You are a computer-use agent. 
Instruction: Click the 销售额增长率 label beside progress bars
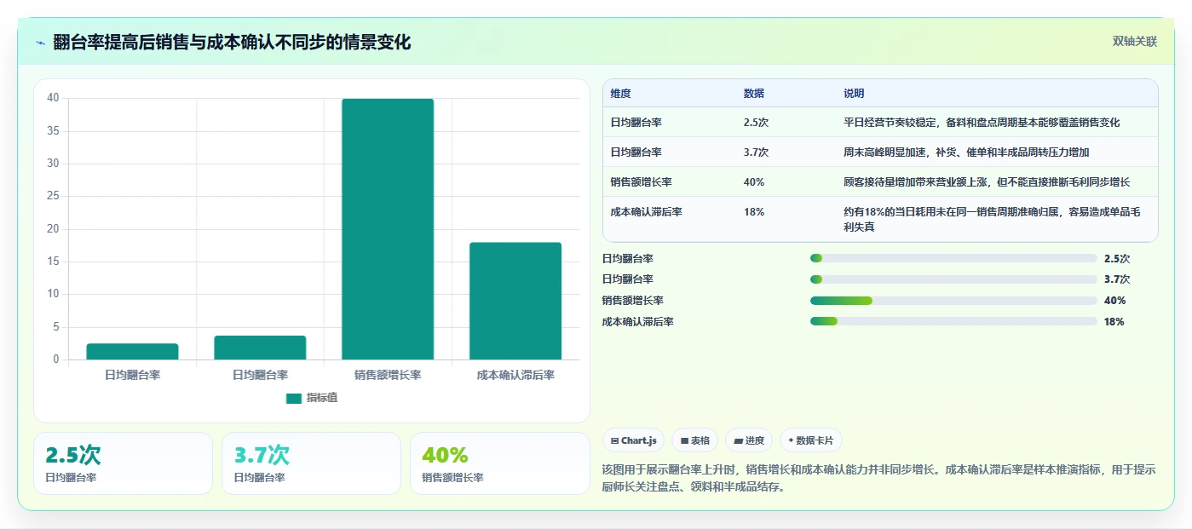633,301
